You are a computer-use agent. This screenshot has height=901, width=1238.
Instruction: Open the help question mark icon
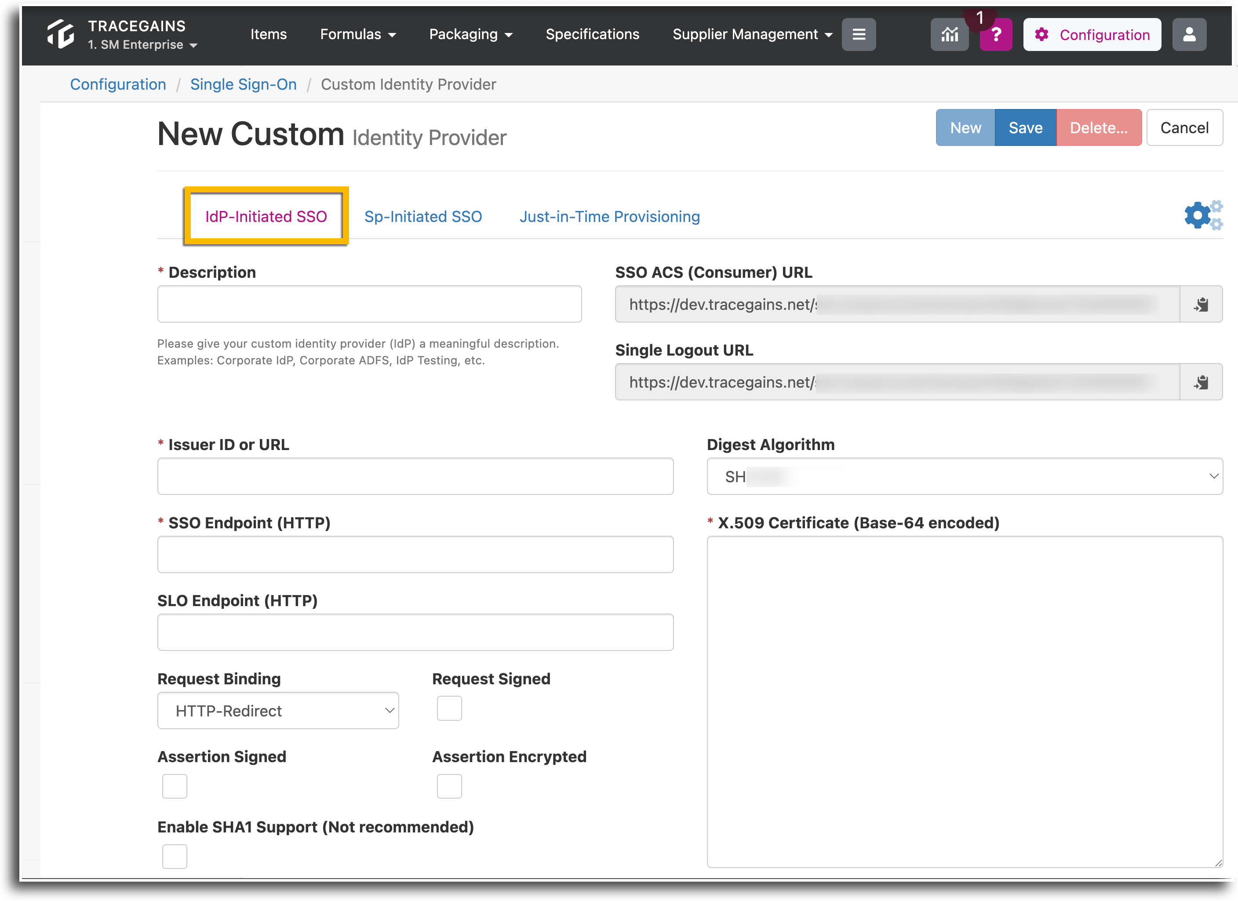[996, 34]
